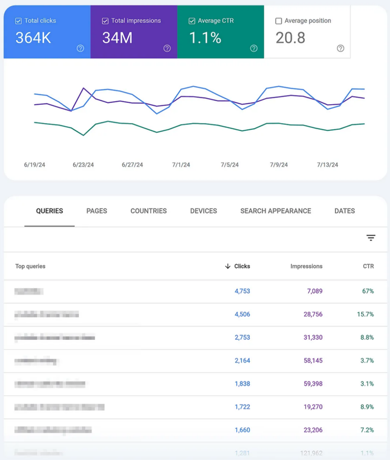Sort table by CTR column header
This screenshot has height=460, width=390.
[x=367, y=266]
